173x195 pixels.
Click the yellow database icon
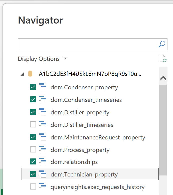point(30,74)
